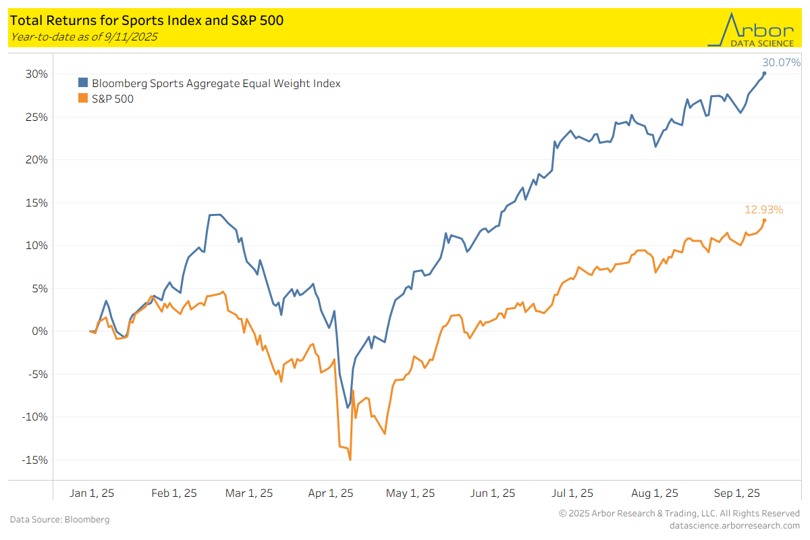The height and width of the screenshot is (540, 810).
Task: Click the Year-to-date subtitle text
Action: click(83, 36)
